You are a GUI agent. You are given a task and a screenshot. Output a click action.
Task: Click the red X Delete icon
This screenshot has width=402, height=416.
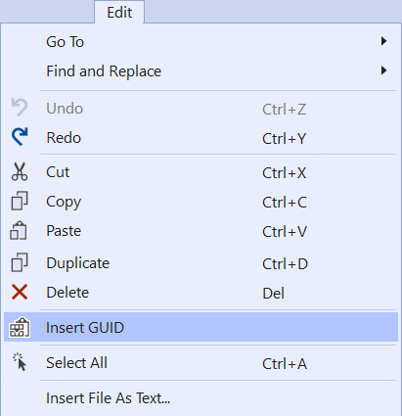[x=20, y=292]
